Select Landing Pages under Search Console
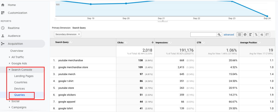The image size is (278, 112). tap(24, 76)
